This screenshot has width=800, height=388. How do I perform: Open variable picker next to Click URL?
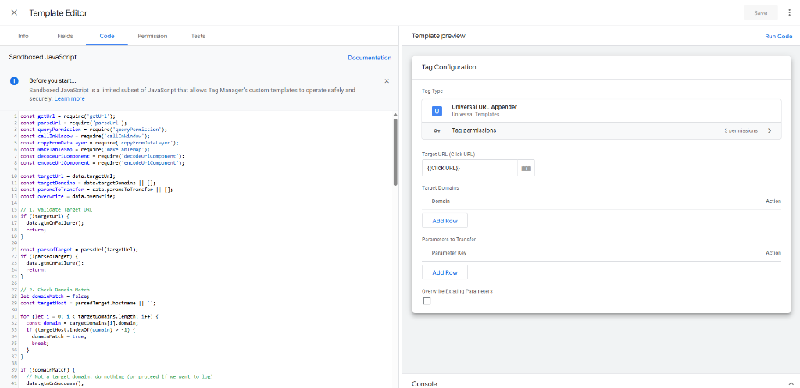(526, 168)
